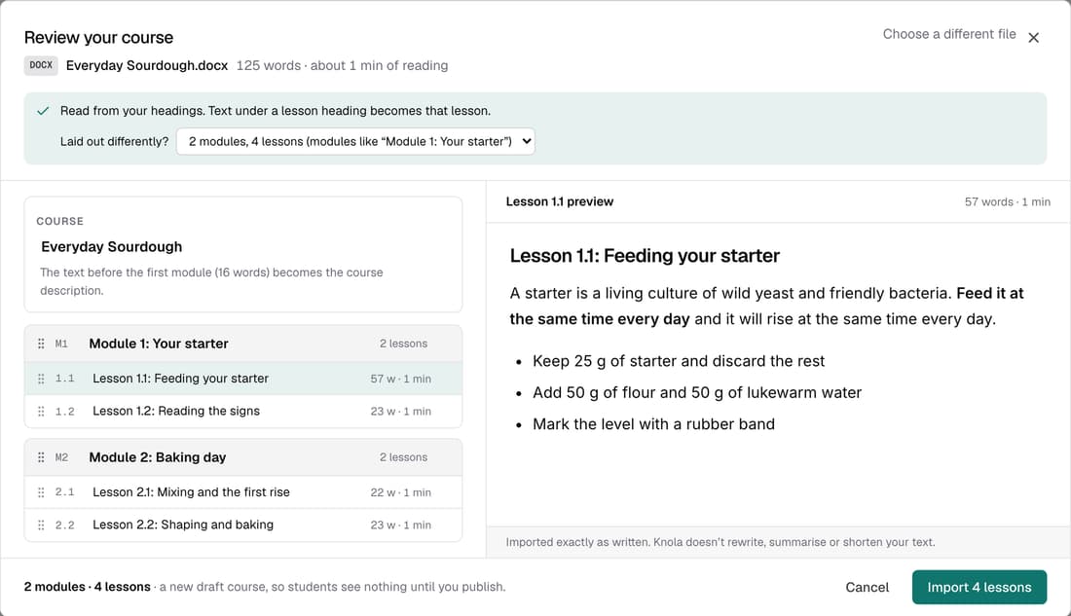Click bullet Add 50 g of flour

pos(697,393)
